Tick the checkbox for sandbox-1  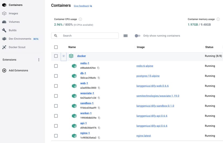(56, 106)
